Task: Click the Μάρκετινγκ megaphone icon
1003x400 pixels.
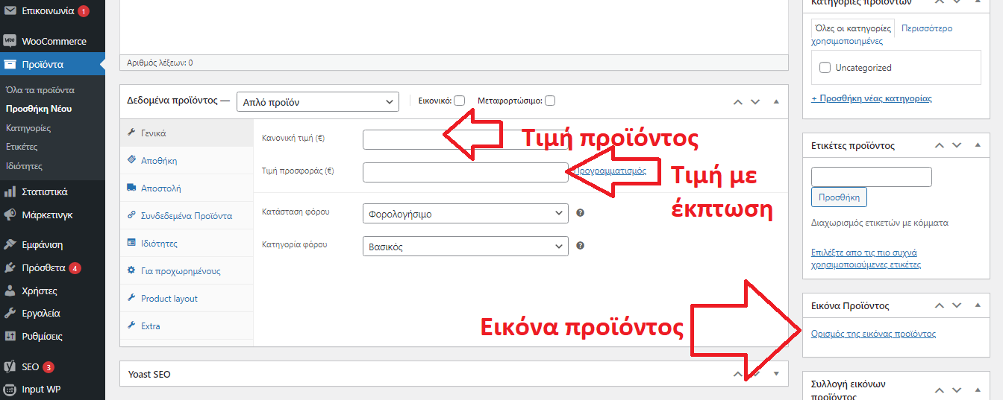Action: pos(10,215)
